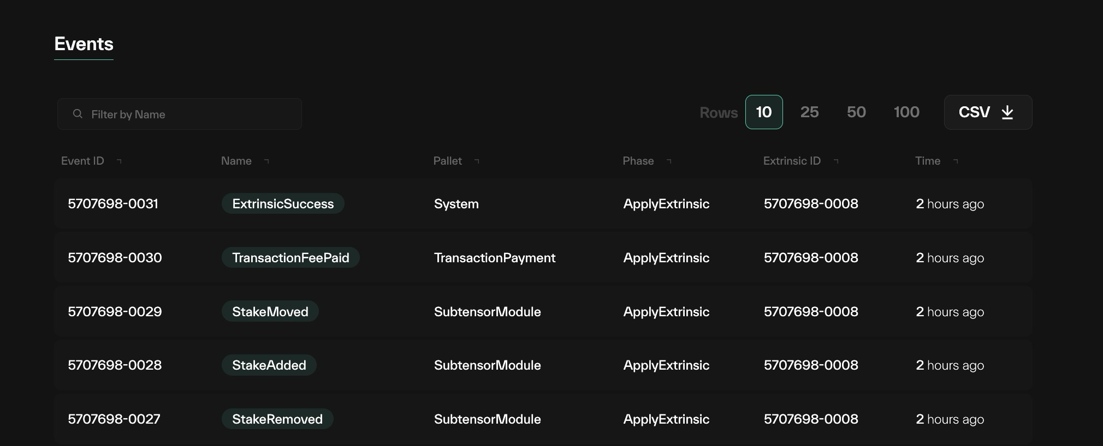Click the Pallet column header
This screenshot has width=1103, height=446.
[x=448, y=161]
